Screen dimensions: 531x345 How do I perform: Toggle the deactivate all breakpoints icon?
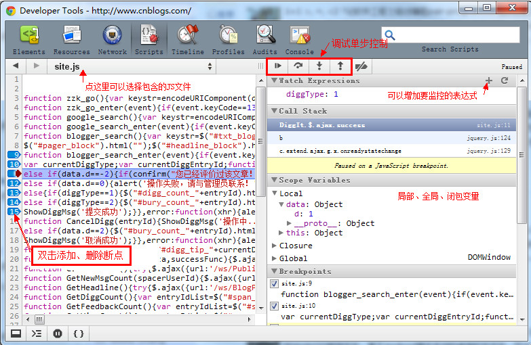(362, 66)
